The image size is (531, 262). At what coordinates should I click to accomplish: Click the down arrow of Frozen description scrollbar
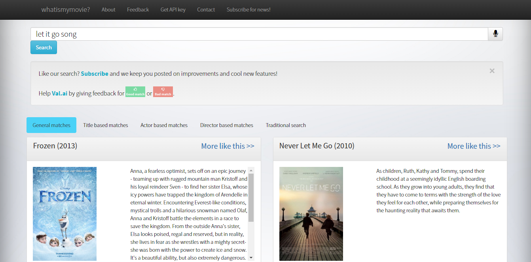251,258
